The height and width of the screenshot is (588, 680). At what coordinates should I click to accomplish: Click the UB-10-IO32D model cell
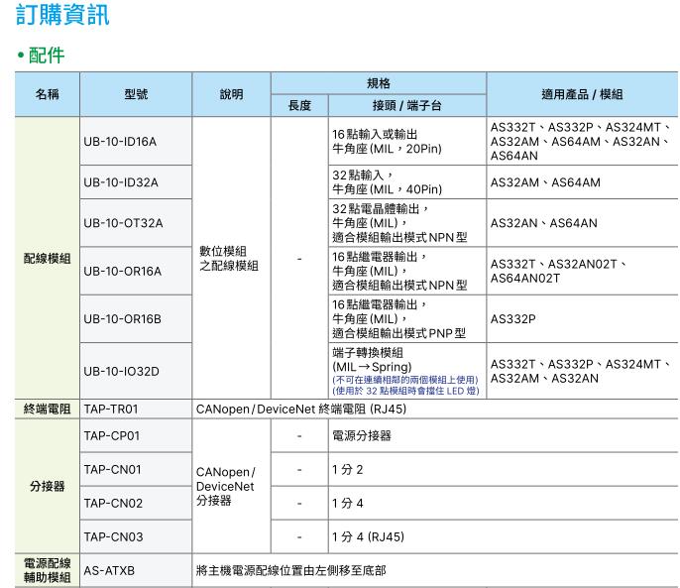pos(122,372)
